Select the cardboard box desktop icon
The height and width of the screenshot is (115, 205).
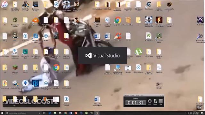(x=128, y=20)
